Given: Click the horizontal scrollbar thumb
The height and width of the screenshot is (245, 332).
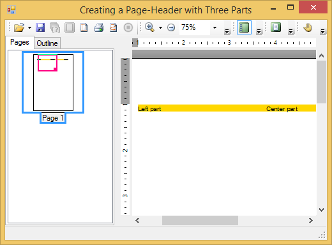Looking at the screenshot, I should (200, 220).
